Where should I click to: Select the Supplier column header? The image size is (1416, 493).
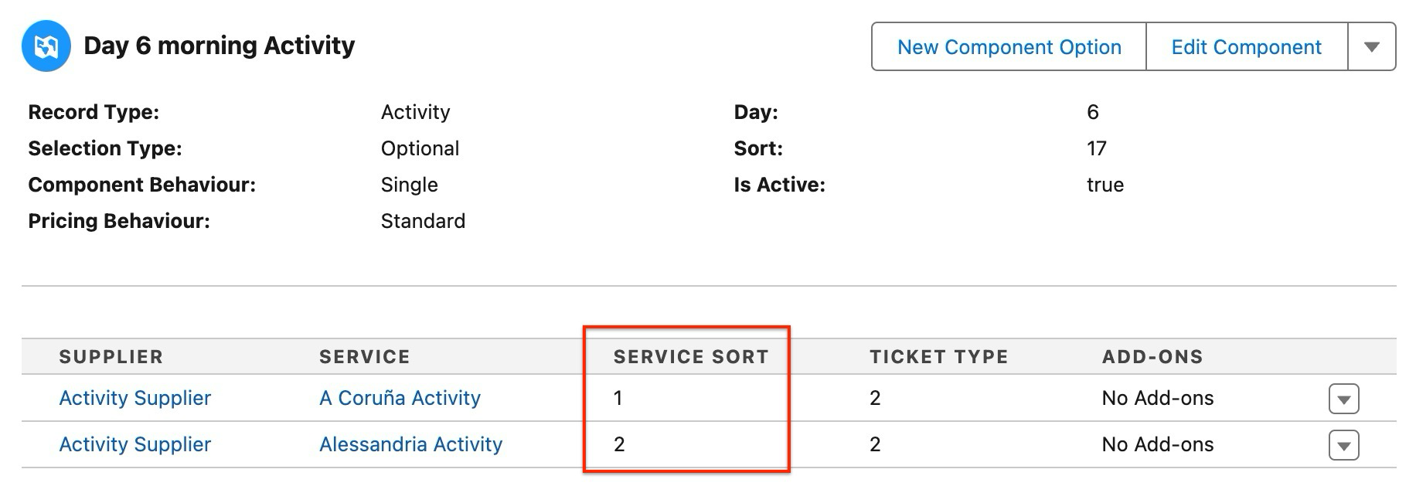[111, 357]
